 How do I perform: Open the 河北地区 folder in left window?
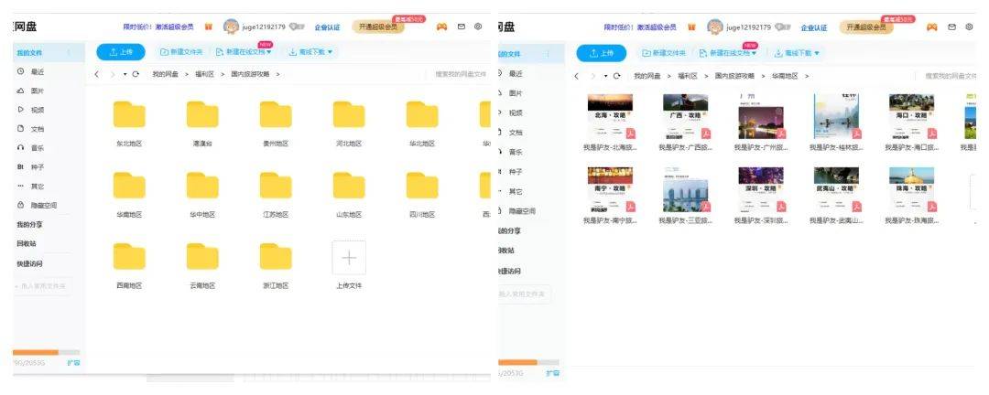349,114
